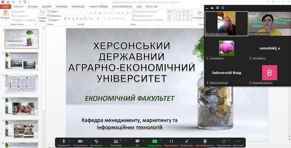Image resolution: width=291 pixels, height=148 pixels.
Task: Click Формат по образцу format painter
Action: (x=23, y=20)
